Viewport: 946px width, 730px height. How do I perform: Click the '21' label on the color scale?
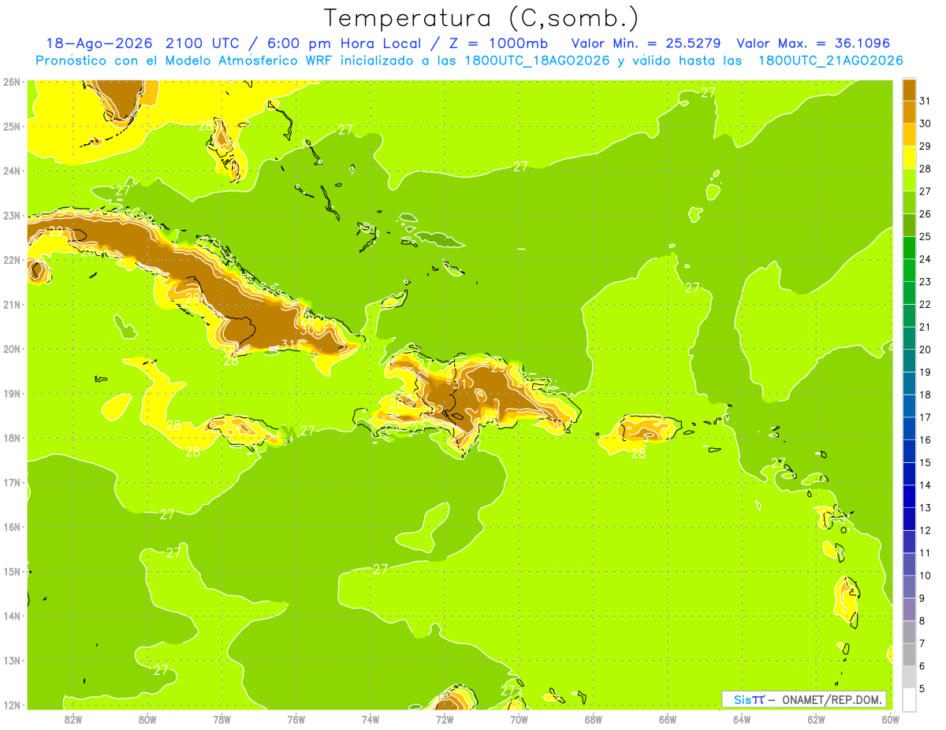(926, 327)
